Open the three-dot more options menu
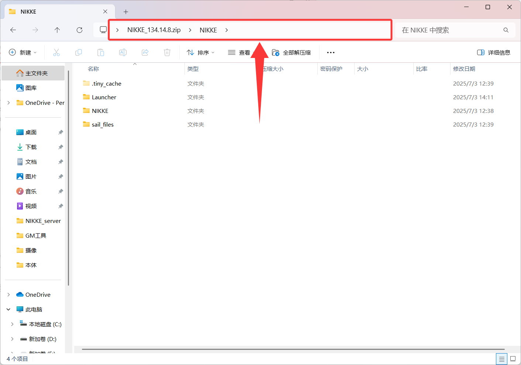Screen dimensions: 521x365 [x=331, y=52]
